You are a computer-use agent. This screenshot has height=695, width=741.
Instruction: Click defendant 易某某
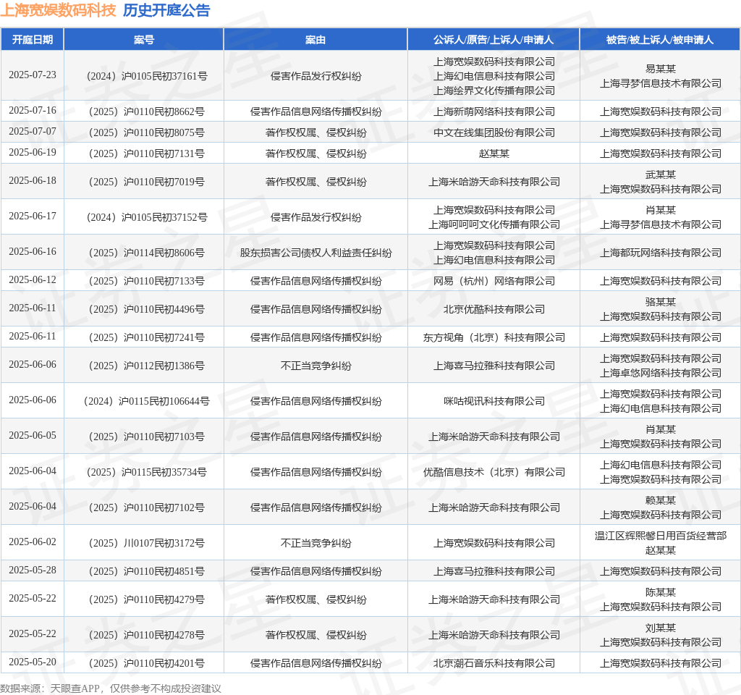pyautogui.click(x=661, y=69)
